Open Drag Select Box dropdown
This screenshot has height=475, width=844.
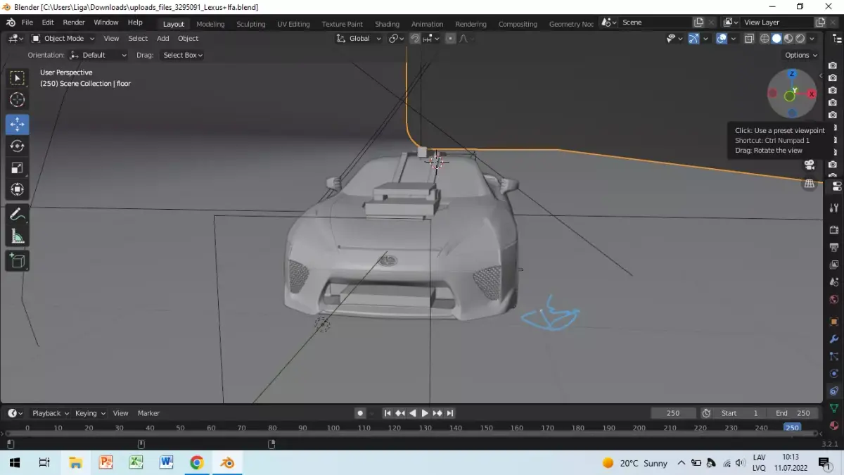pos(182,55)
